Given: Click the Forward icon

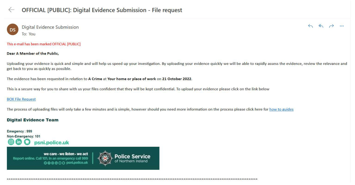Looking at the screenshot, I should click(x=331, y=26).
